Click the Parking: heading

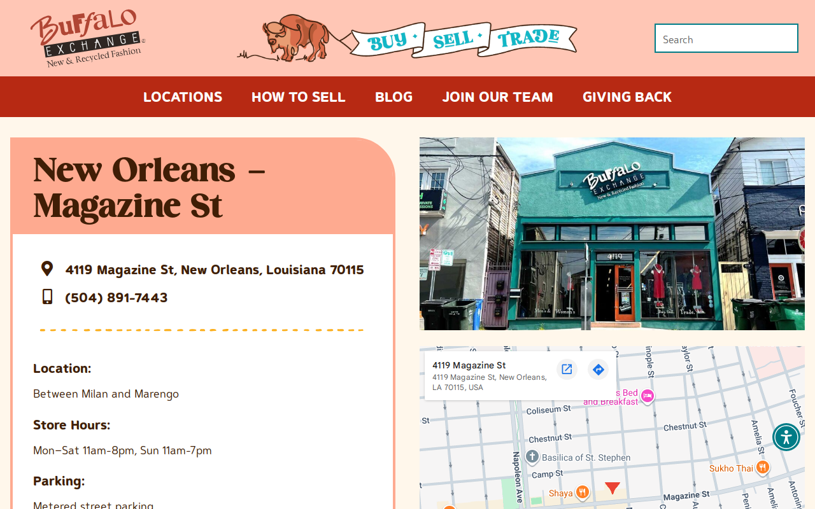tap(59, 481)
